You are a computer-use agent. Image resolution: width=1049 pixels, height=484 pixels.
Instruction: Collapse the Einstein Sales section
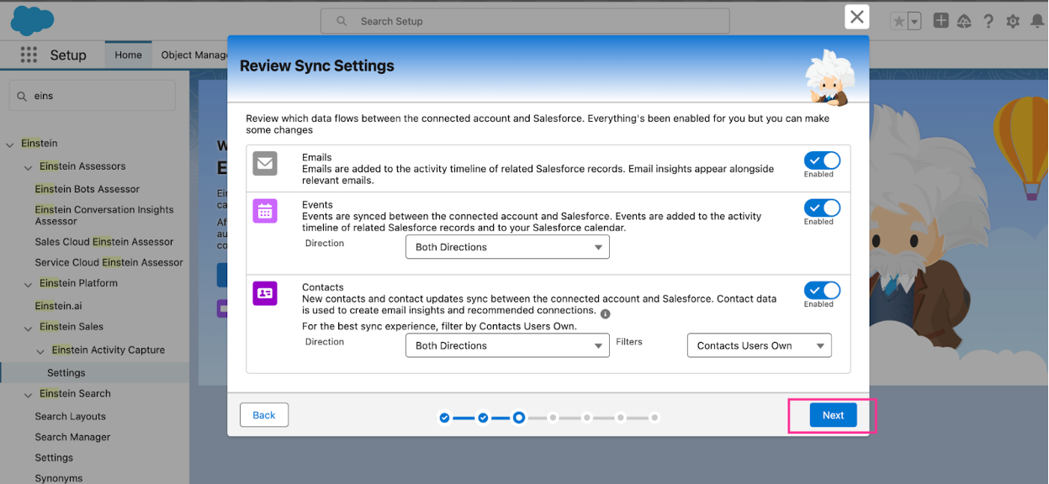(x=28, y=328)
